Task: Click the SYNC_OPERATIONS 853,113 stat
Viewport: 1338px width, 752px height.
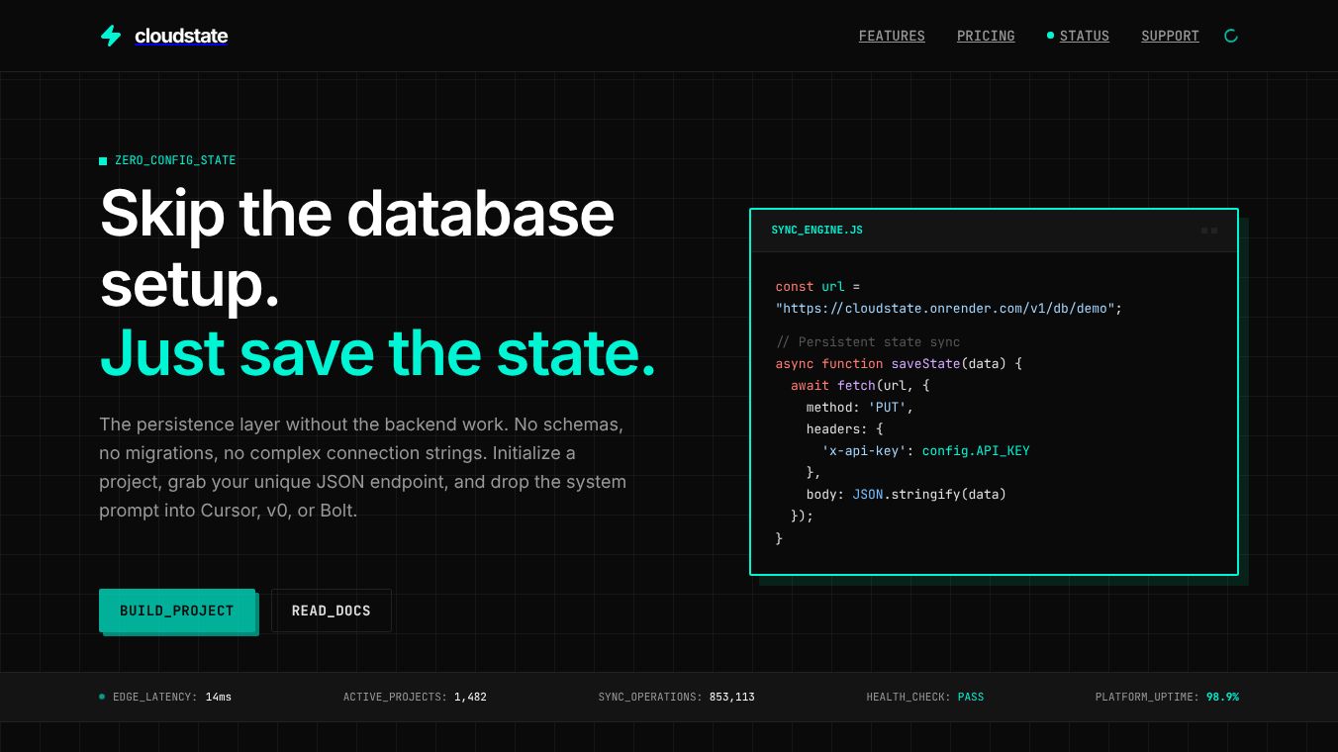Action: 677,697
